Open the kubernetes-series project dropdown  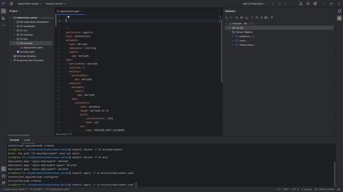click(29, 4)
